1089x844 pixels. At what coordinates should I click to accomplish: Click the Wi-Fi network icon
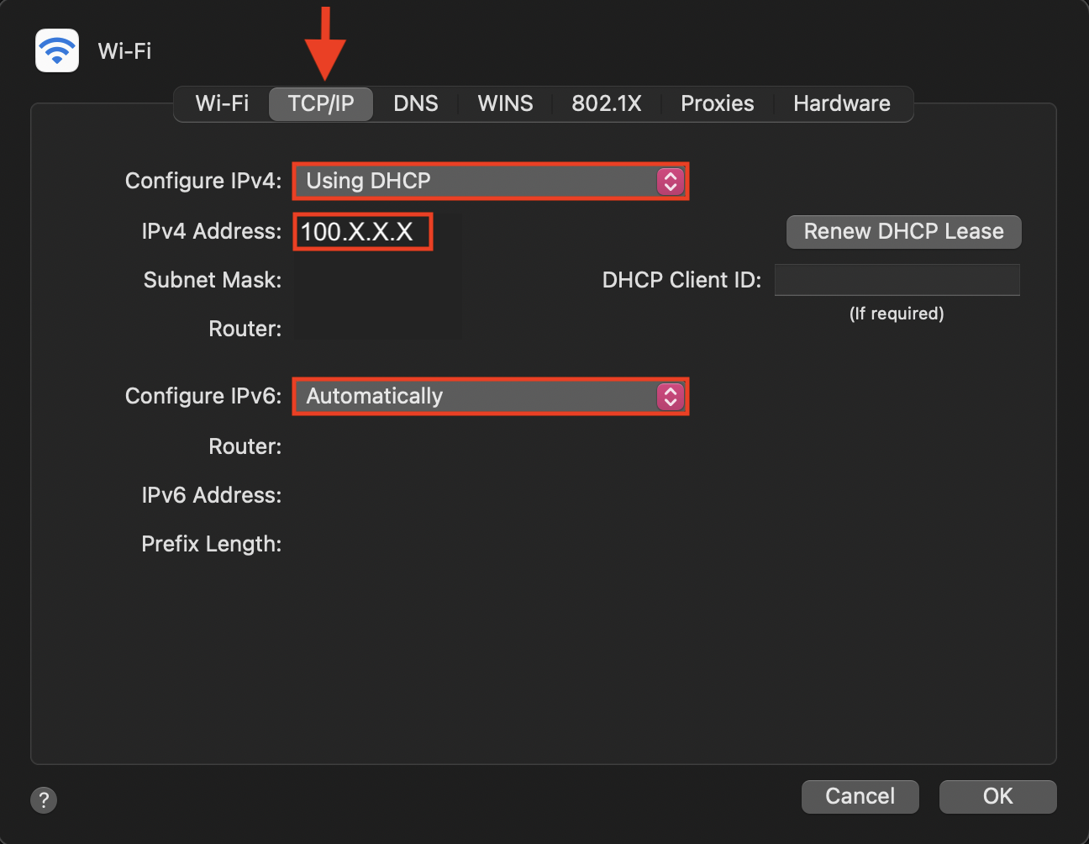(57, 50)
